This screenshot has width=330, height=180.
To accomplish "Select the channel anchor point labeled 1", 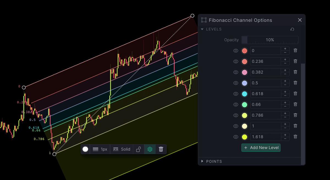I will [x=54, y=154].
